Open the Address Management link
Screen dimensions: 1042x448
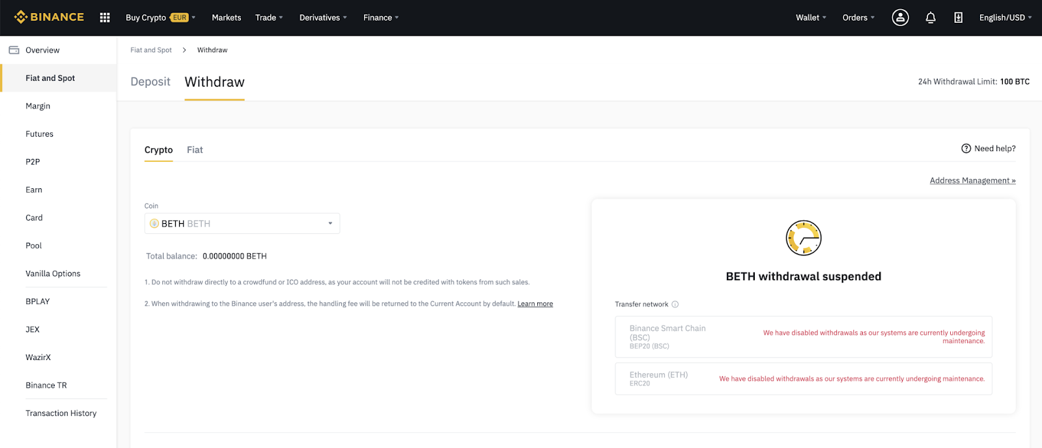pos(972,180)
